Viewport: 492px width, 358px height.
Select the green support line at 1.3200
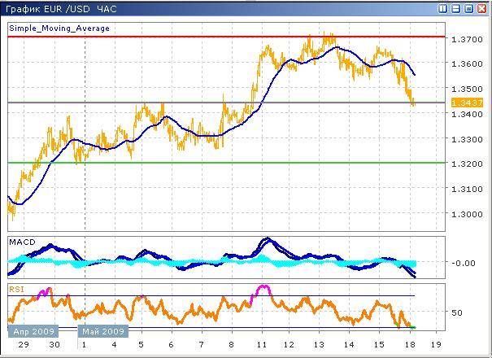(244, 163)
